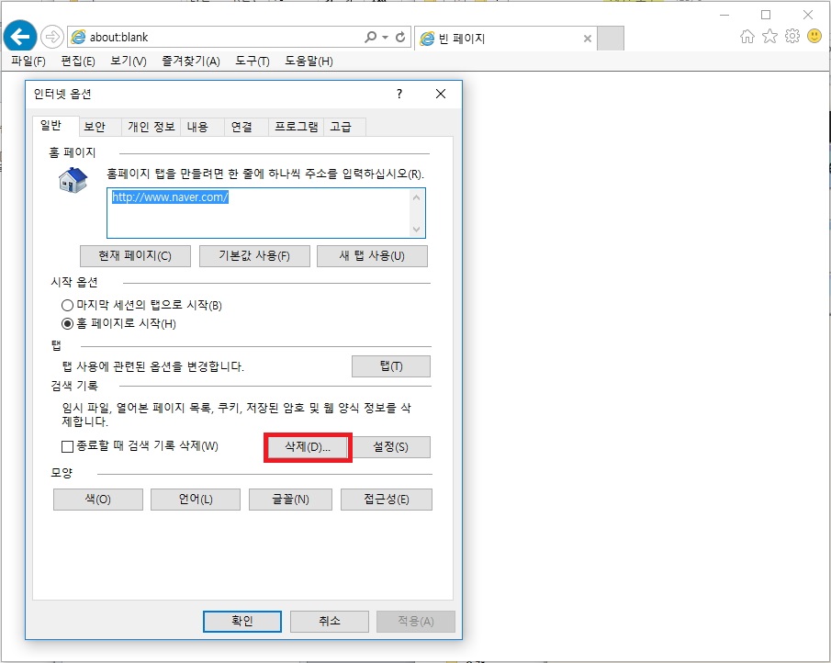Expand the address bar search dropdown arrow
The width and height of the screenshot is (831, 663).
[x=384, y=38]
